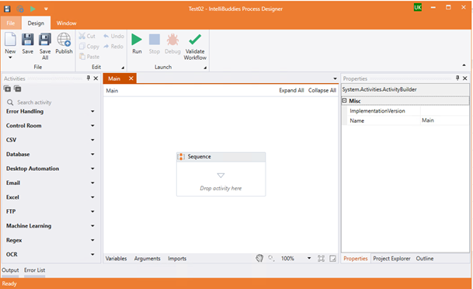473x289 pixels.
Task: Collapse the ribbon with the arrow
Action: tap(464, 64)
